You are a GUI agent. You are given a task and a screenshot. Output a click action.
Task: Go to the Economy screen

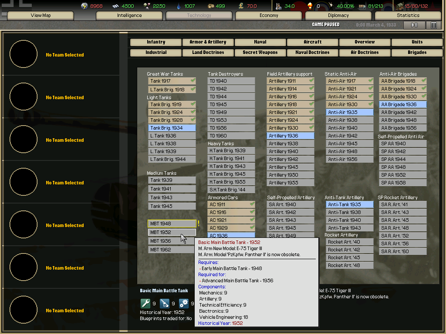point(269,16)
